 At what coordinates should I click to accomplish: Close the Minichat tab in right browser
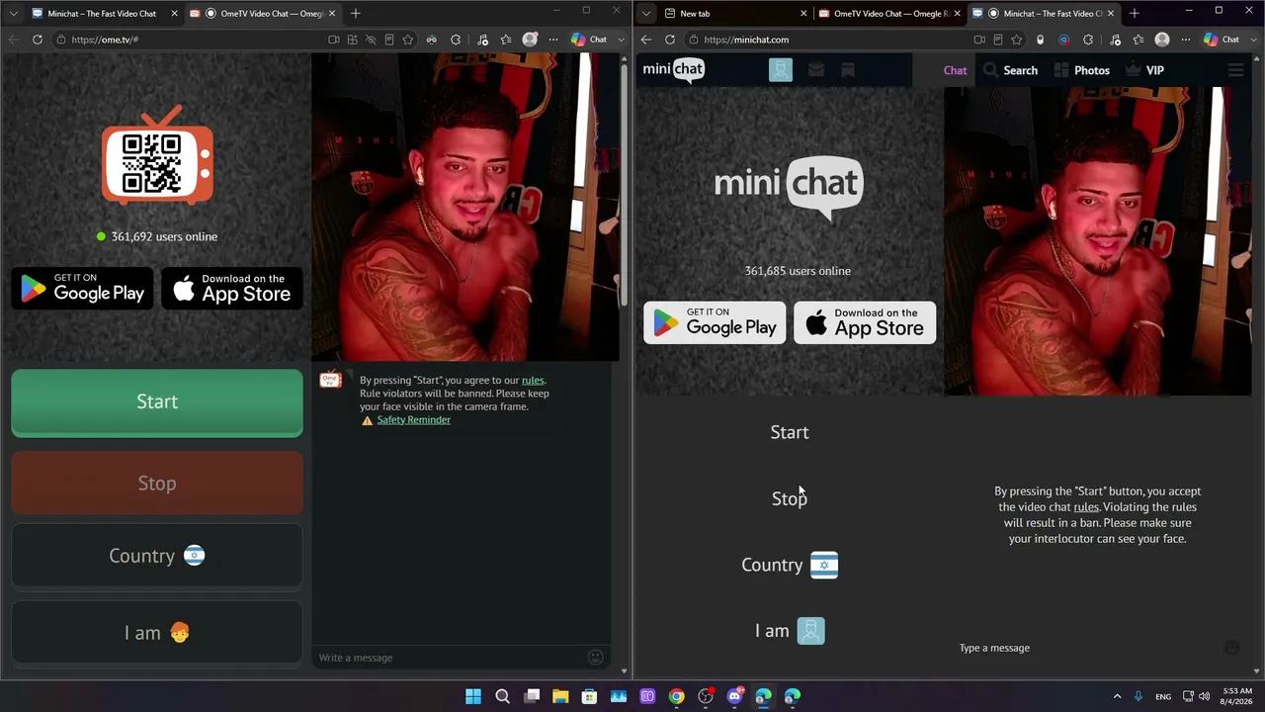(x=1111, y=14)
